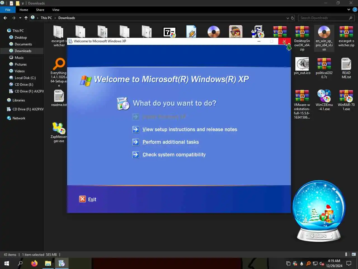Select the political2020.7z archive
This screenshot has height=269, width=358.
(324, 68)
